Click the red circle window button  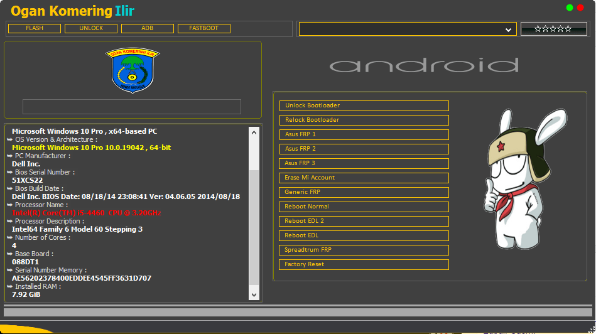(x=580, y=8)
